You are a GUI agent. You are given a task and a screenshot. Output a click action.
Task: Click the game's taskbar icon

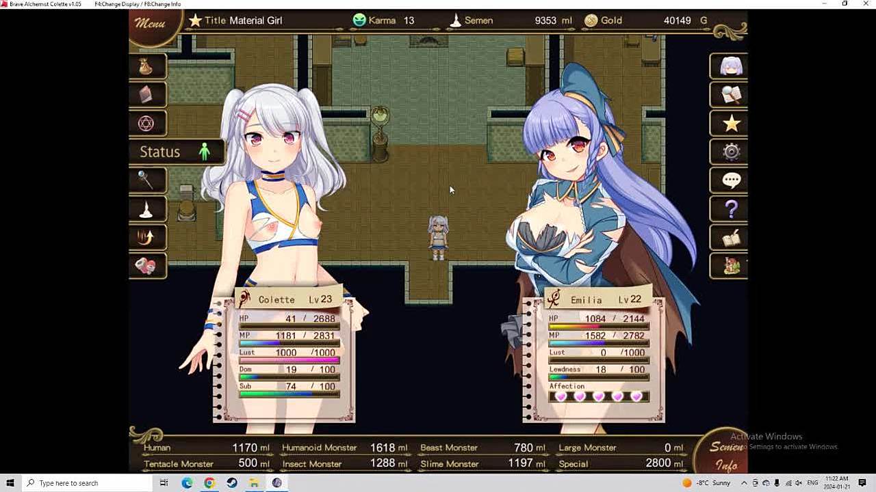click(276, 483)
